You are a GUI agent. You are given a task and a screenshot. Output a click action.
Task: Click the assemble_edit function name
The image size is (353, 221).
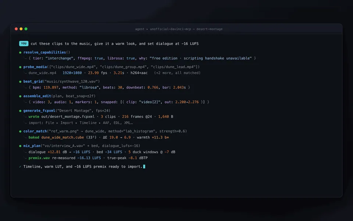coord(37,96)
